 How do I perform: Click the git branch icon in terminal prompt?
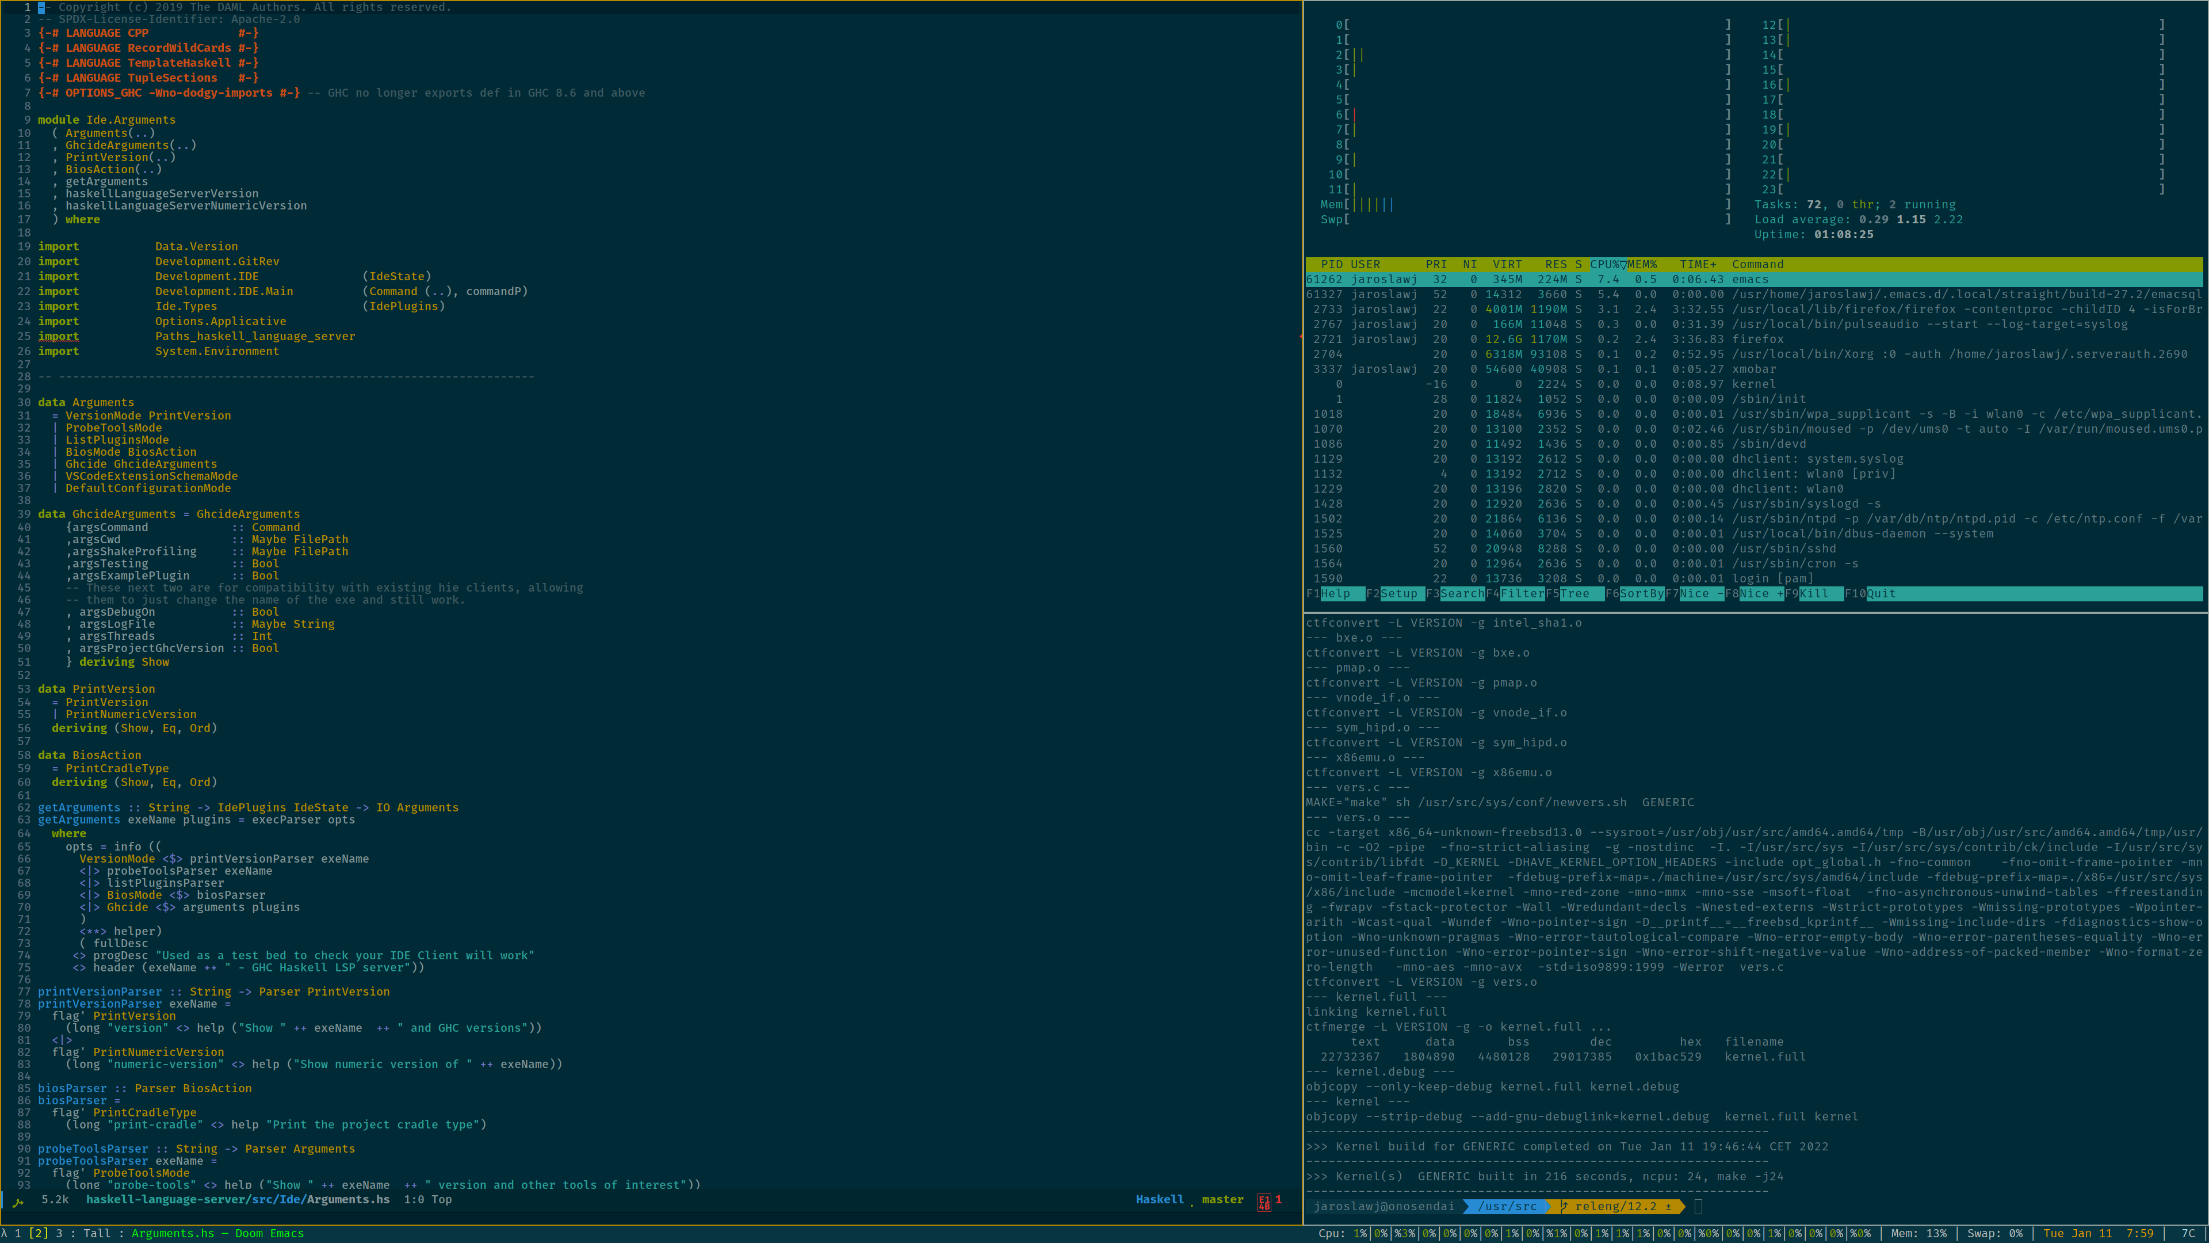tap(1565, 1206)
